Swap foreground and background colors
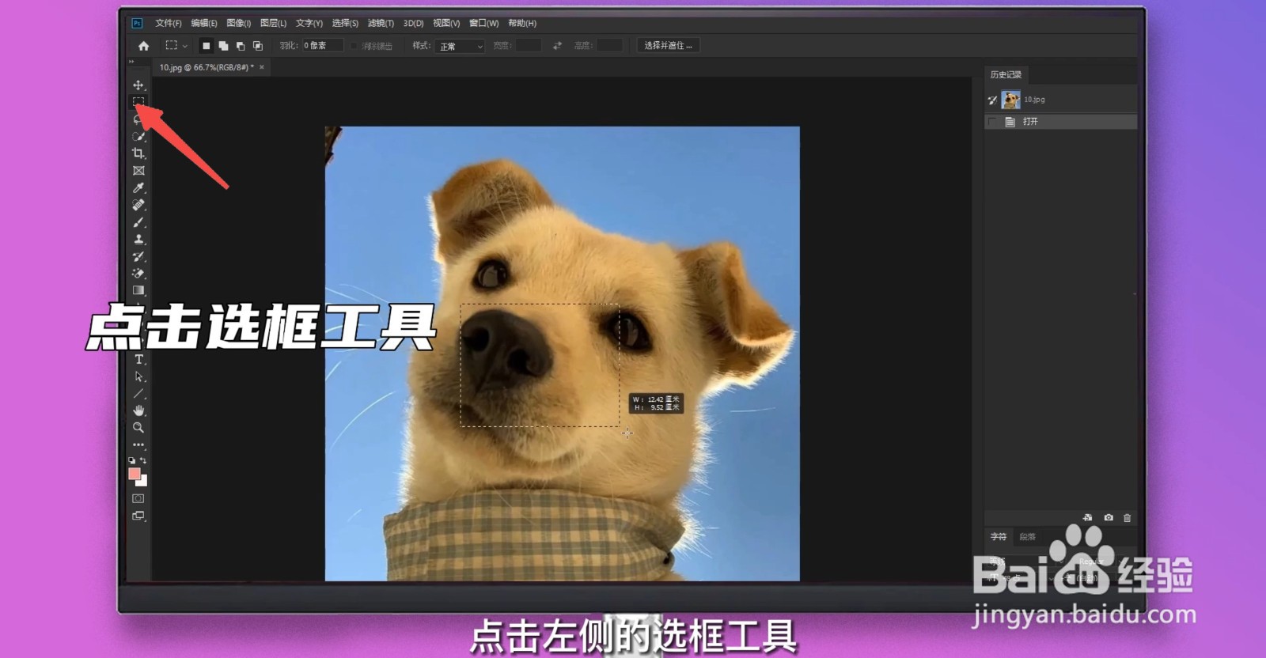The height and width of the screenshot is (658, 1266). tap(143, 460)
